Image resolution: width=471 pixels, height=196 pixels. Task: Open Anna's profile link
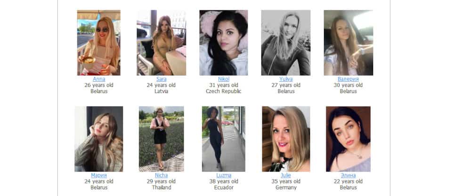point(99,79)
